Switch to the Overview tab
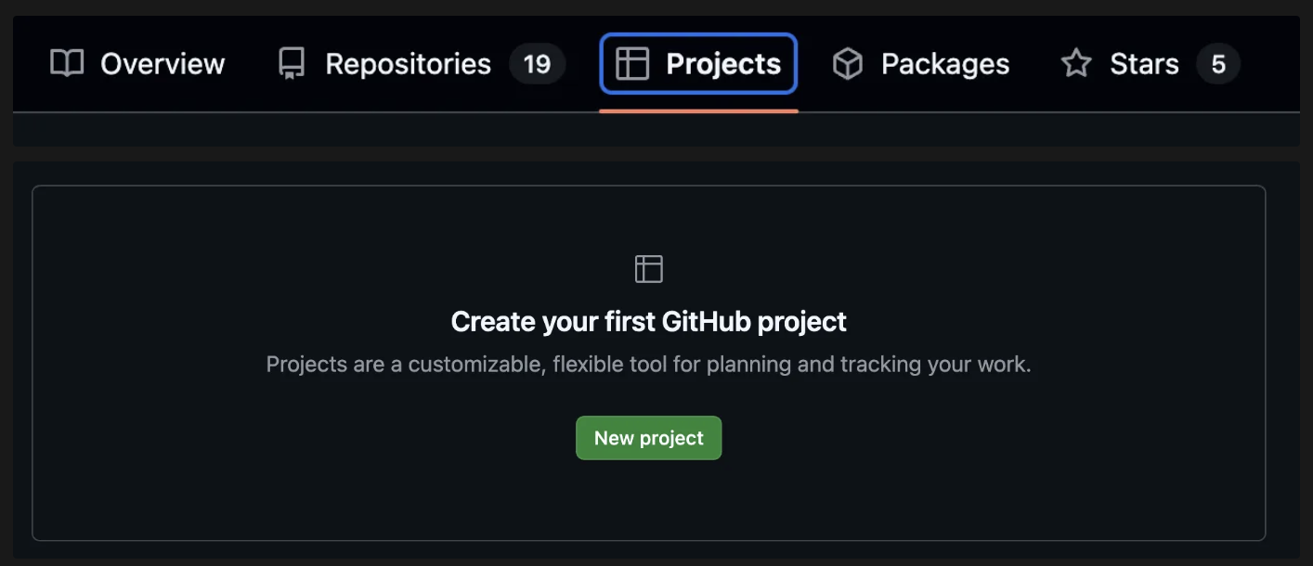The width and height of the screenshot is (1313, 566). point(162,63)
